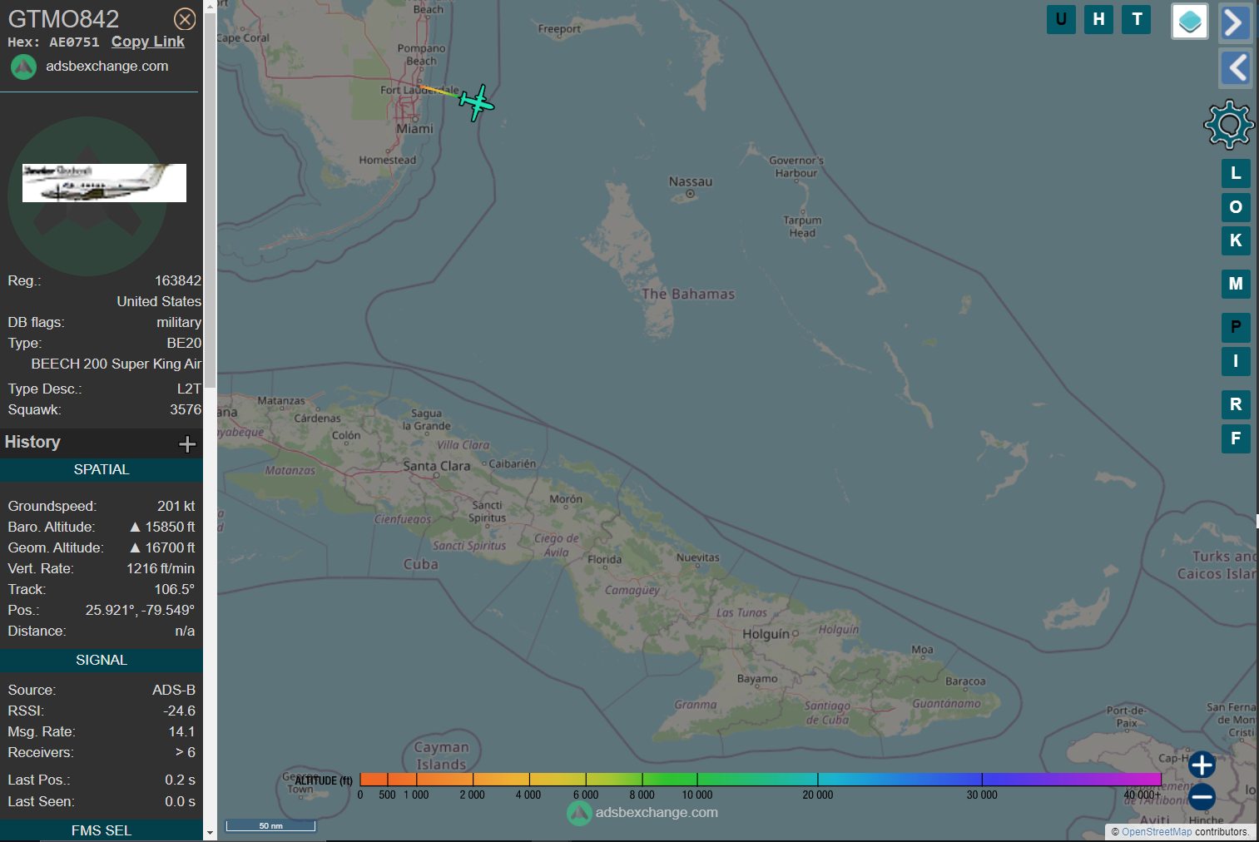Click the left chevron arrow button
The width and height of the screenshot is (1259, 842).
tap(1236, 67)
